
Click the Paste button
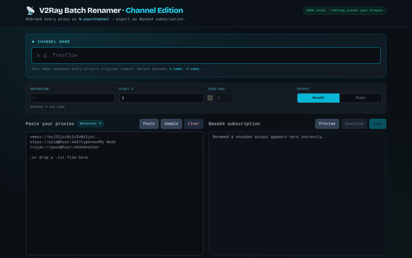149,124
